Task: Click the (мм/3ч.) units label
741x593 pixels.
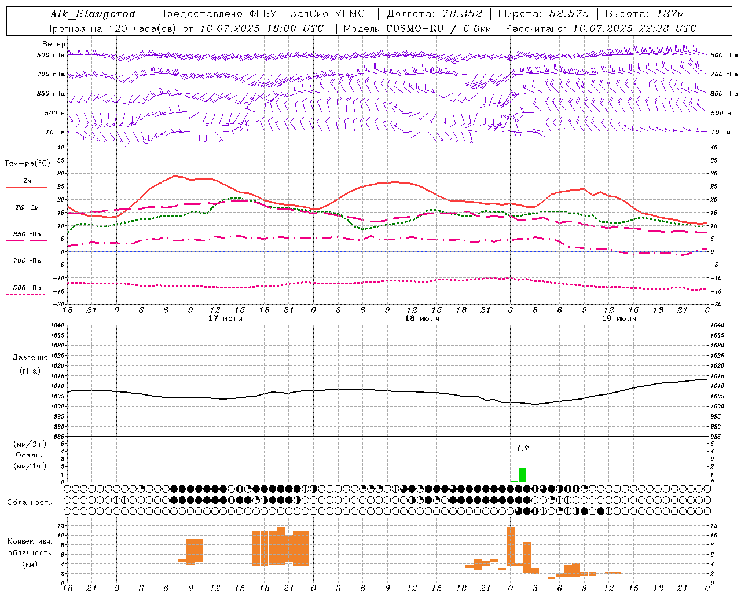Action: (29, 444)
